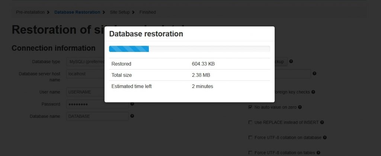
Task: Open help for Use REPLACE instead of INSERT
Action: coord(322,122)
